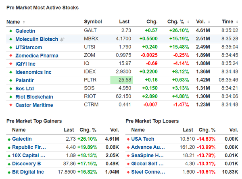Sort by Vol. column arrow
Screen dimensions: 242x179
[x=209, y=22]
